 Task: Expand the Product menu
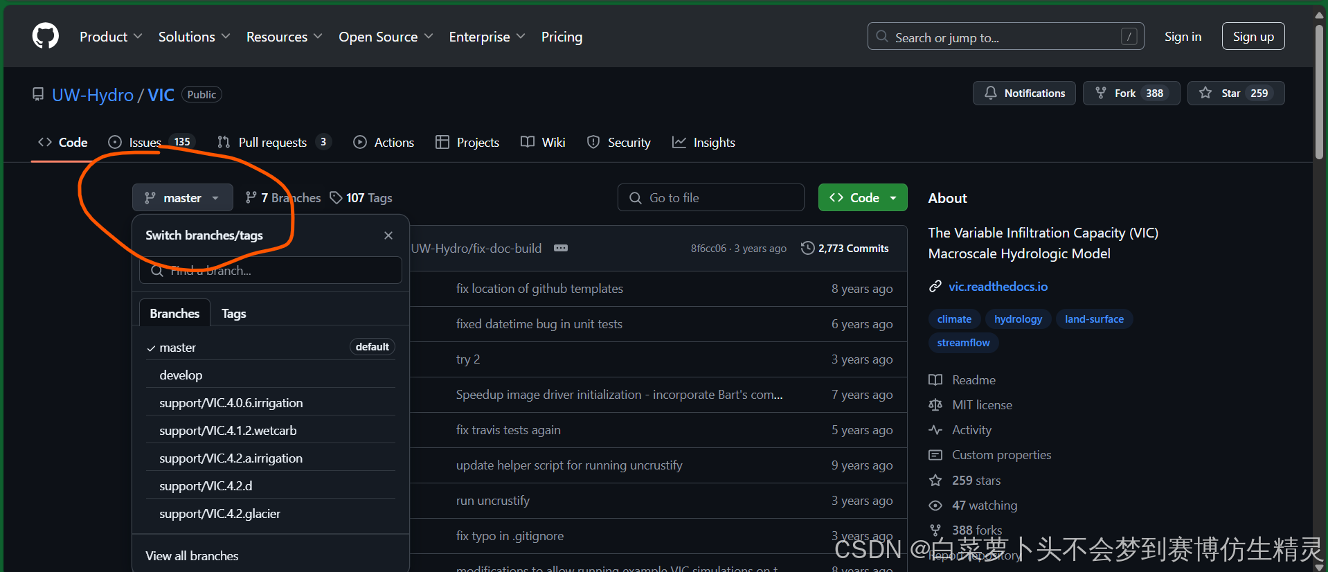point(111,37)
